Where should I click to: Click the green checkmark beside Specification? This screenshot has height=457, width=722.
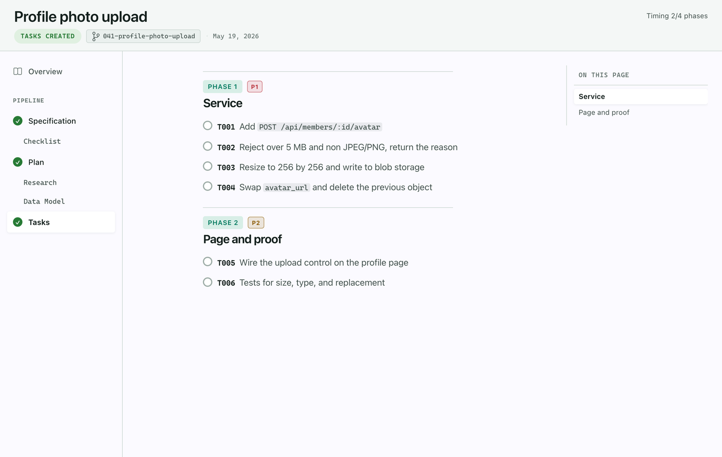(x=18, y=121)
